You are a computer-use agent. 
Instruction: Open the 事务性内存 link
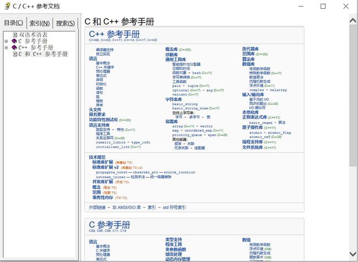coord(103,197)
